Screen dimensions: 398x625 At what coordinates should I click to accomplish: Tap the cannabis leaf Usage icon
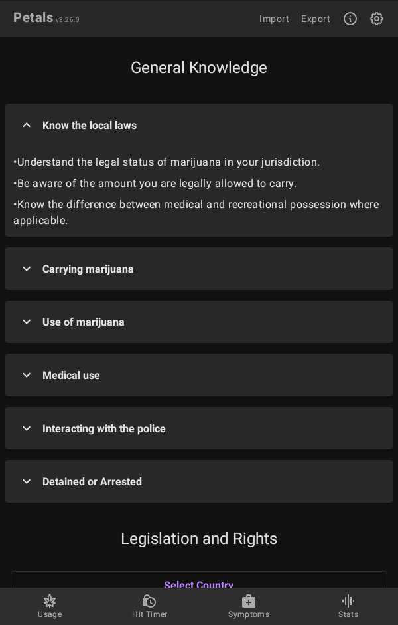50,601
